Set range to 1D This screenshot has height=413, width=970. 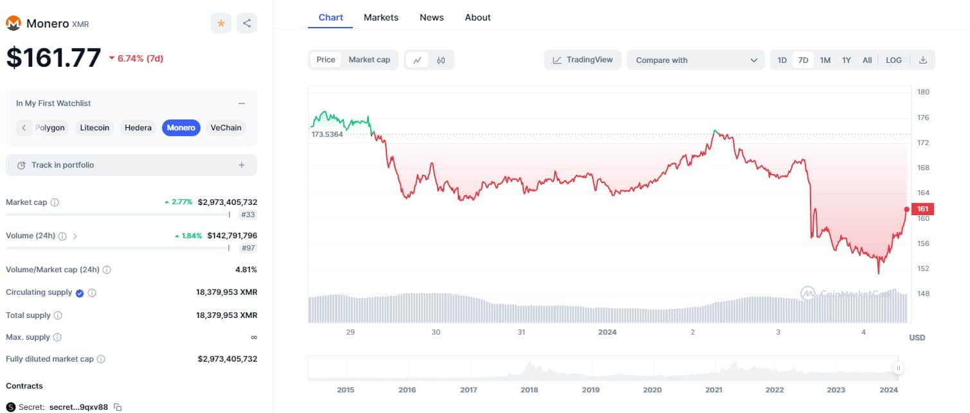[x=782, y=60]
